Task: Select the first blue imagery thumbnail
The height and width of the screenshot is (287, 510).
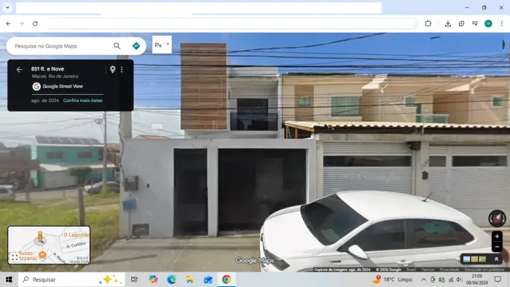Action: tap(467, 259)
